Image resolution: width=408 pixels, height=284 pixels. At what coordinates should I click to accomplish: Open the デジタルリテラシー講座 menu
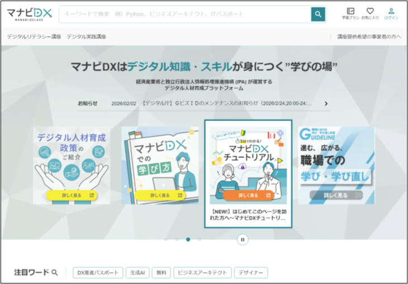(34, 36)
